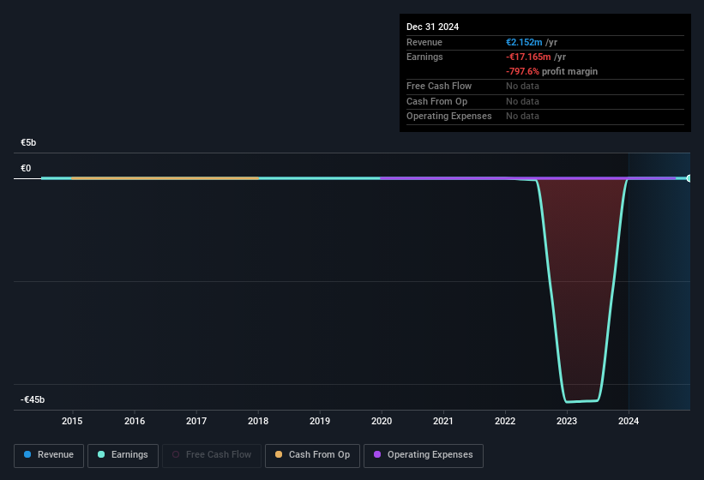The height and width of the screenshot is (480, 704).
Task: Toggle the Revenue series legend button
Action: [x=49, y=455]
